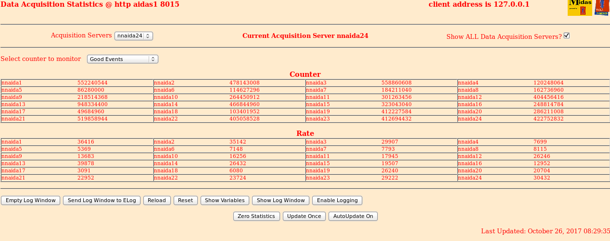Select counter value 422752832

tap(548, 119)
